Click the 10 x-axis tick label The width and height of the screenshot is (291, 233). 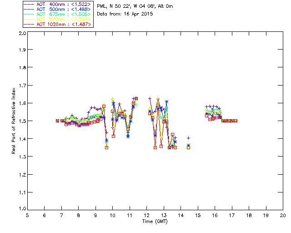(x=112, y=215)
